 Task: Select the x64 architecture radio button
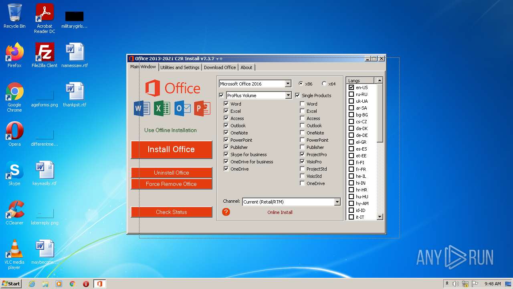coord(324,83)
